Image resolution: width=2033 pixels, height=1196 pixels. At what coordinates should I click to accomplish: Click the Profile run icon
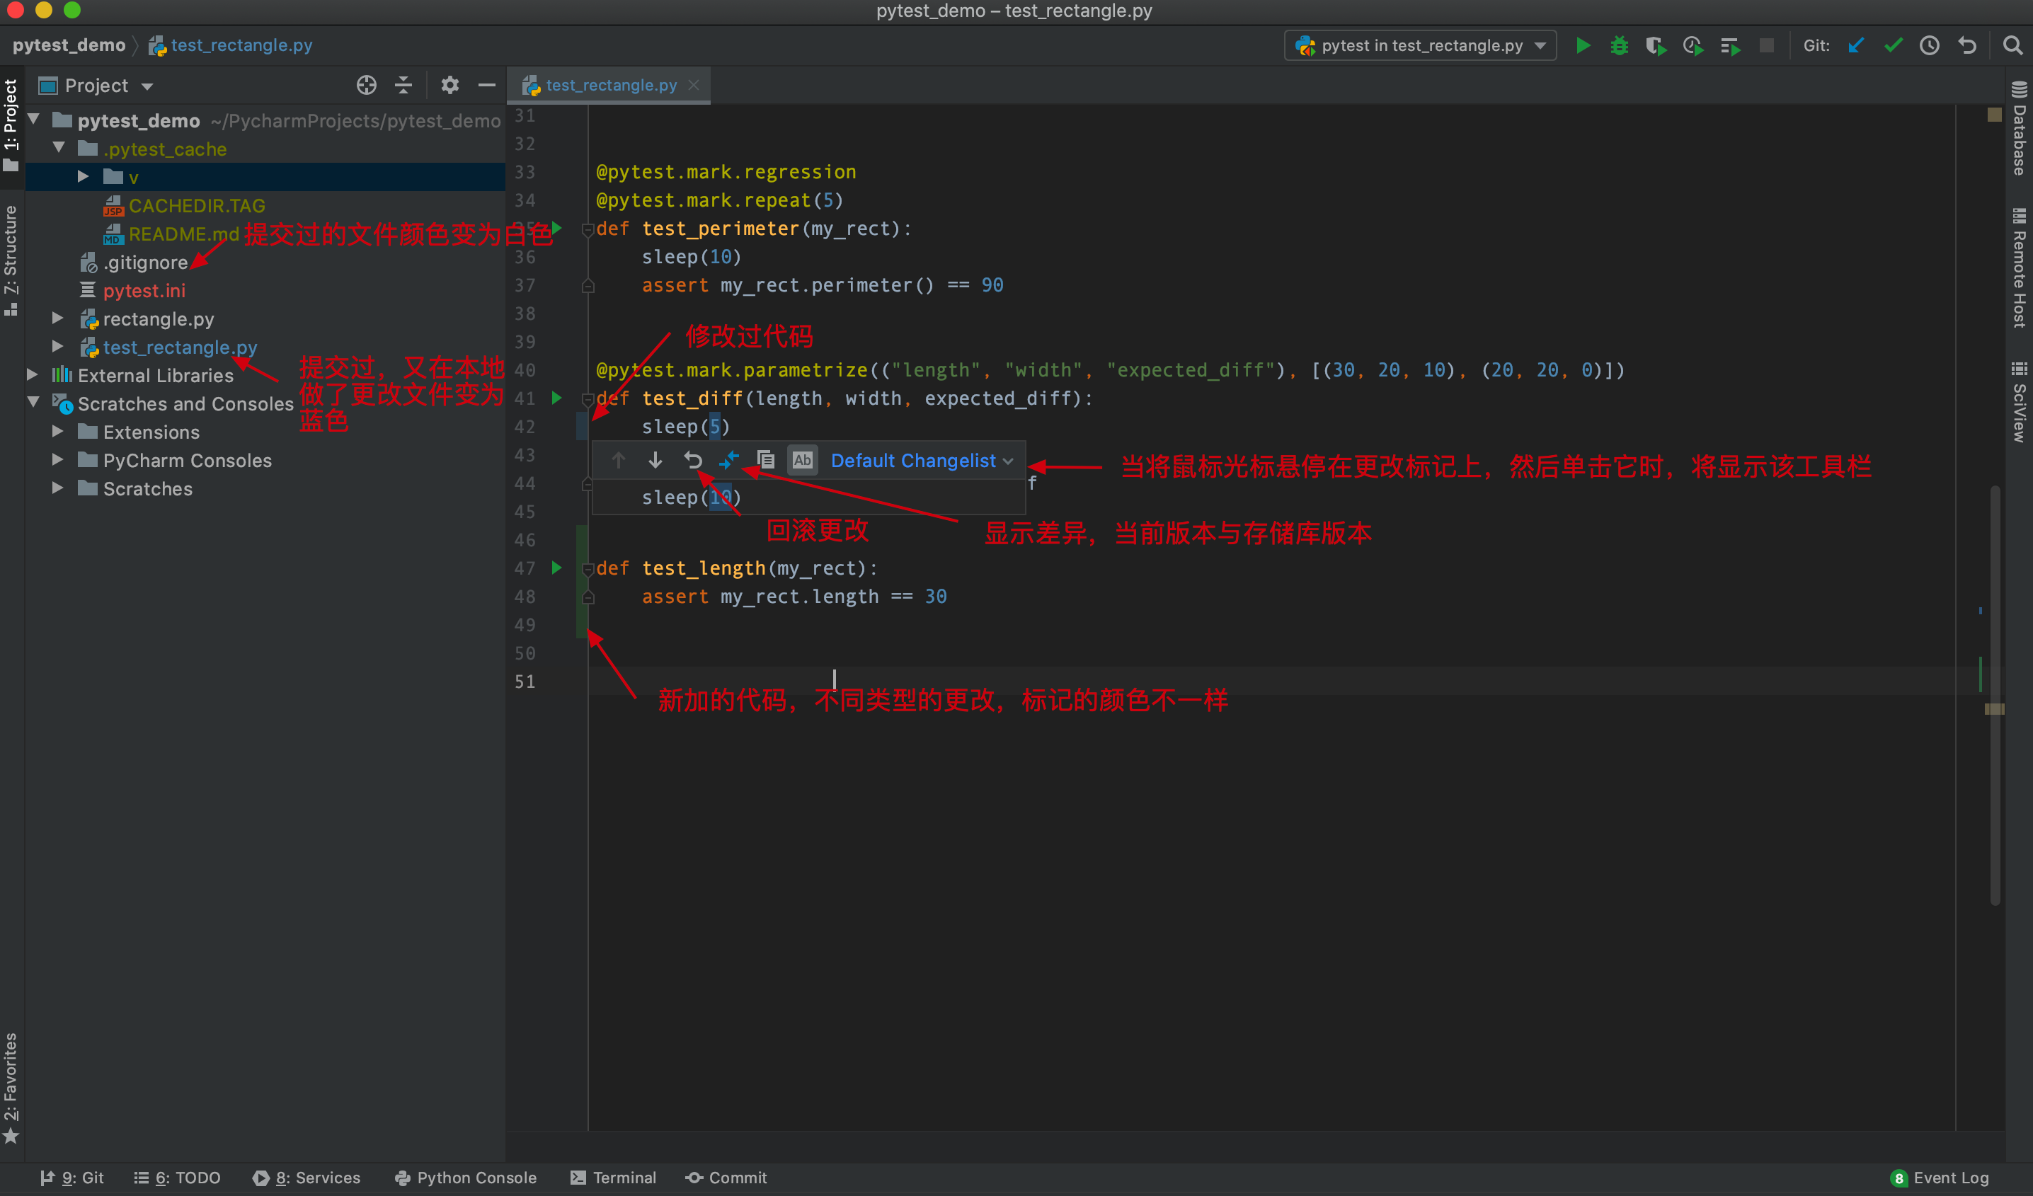pos(1693,45)
